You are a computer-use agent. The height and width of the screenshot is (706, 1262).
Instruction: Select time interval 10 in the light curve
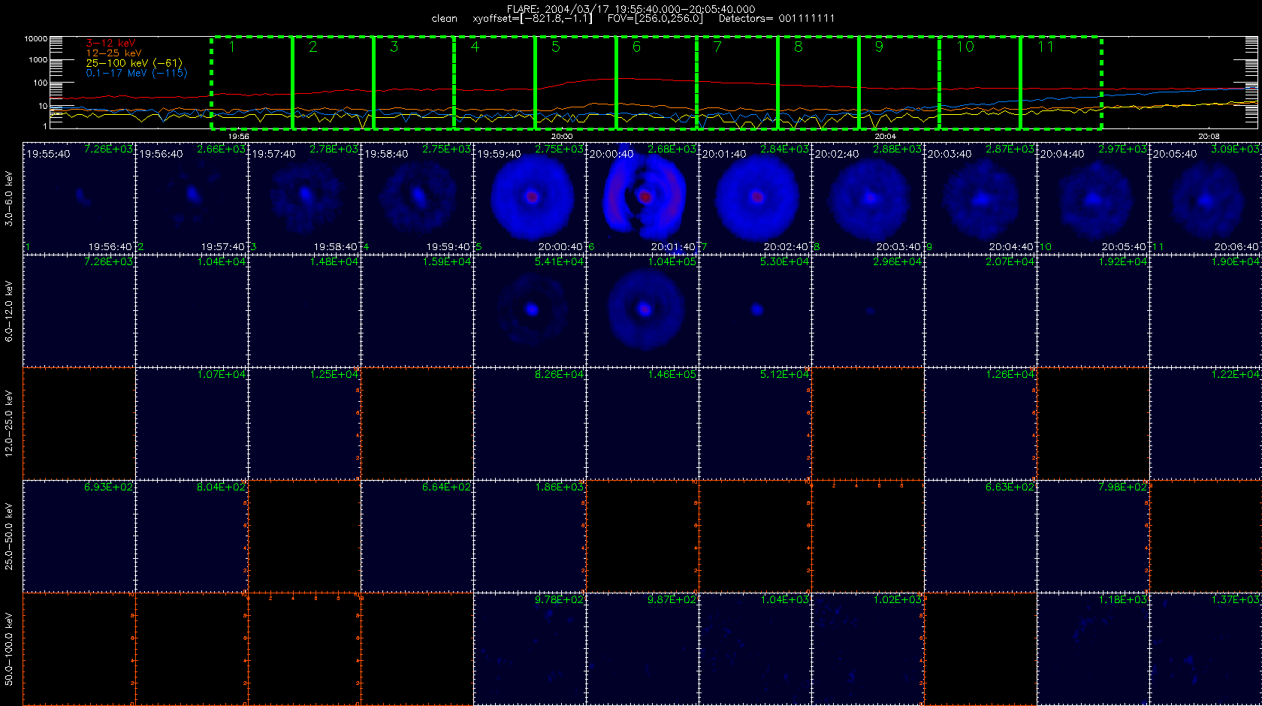(980, 83)
